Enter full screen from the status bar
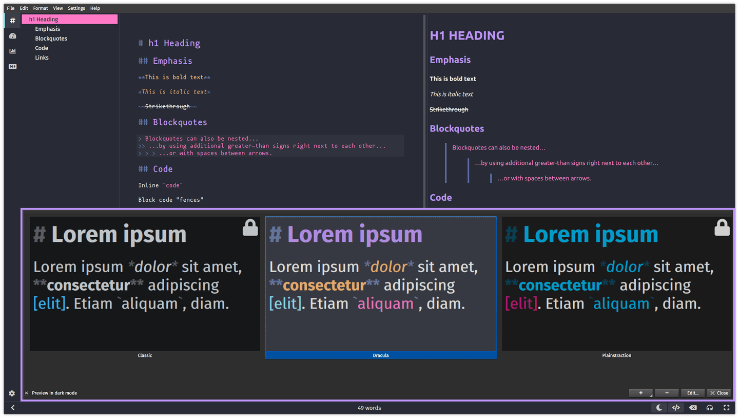The image size is (739, 418). 727,408
